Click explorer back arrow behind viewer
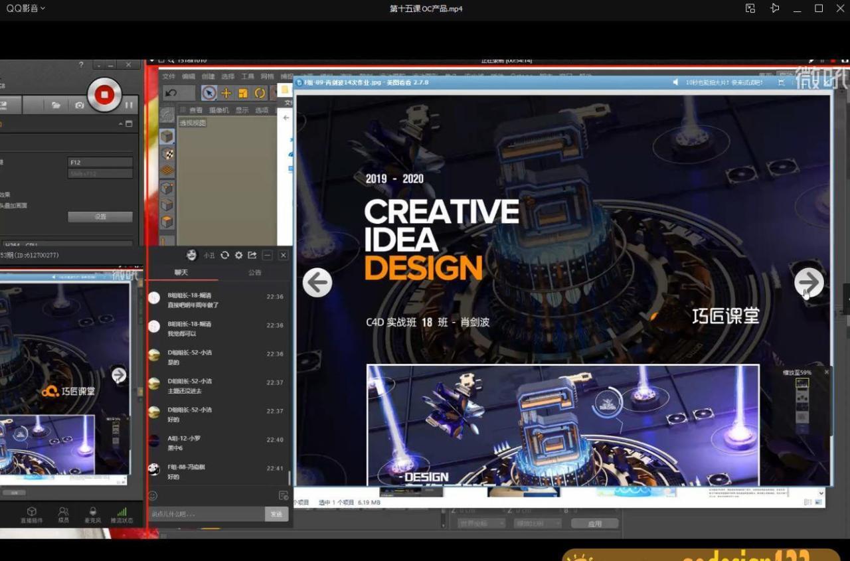The height and width of the screenshot is (561, 850). point(286,118)
